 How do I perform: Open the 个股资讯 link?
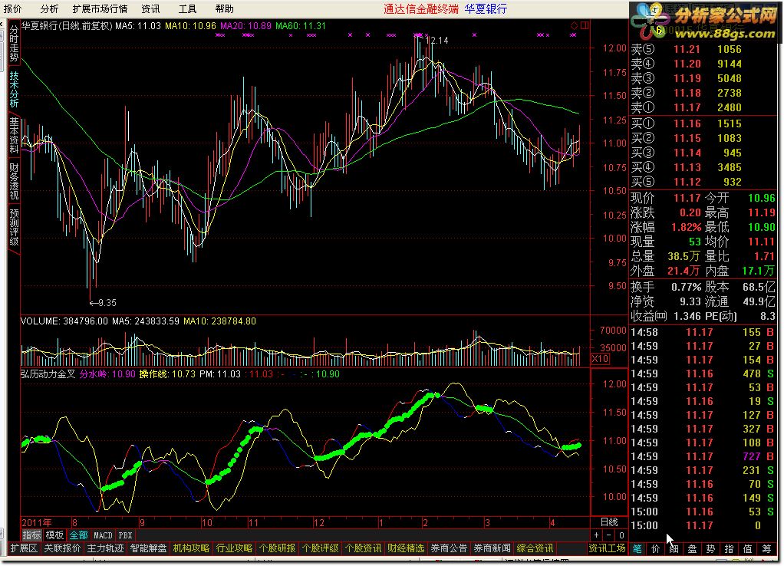click(x=363, y=548)
